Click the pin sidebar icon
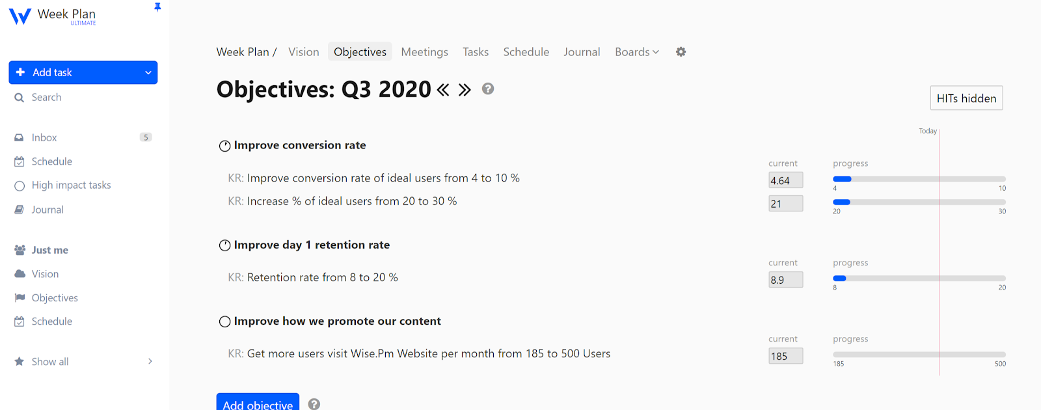 point(157,7)
